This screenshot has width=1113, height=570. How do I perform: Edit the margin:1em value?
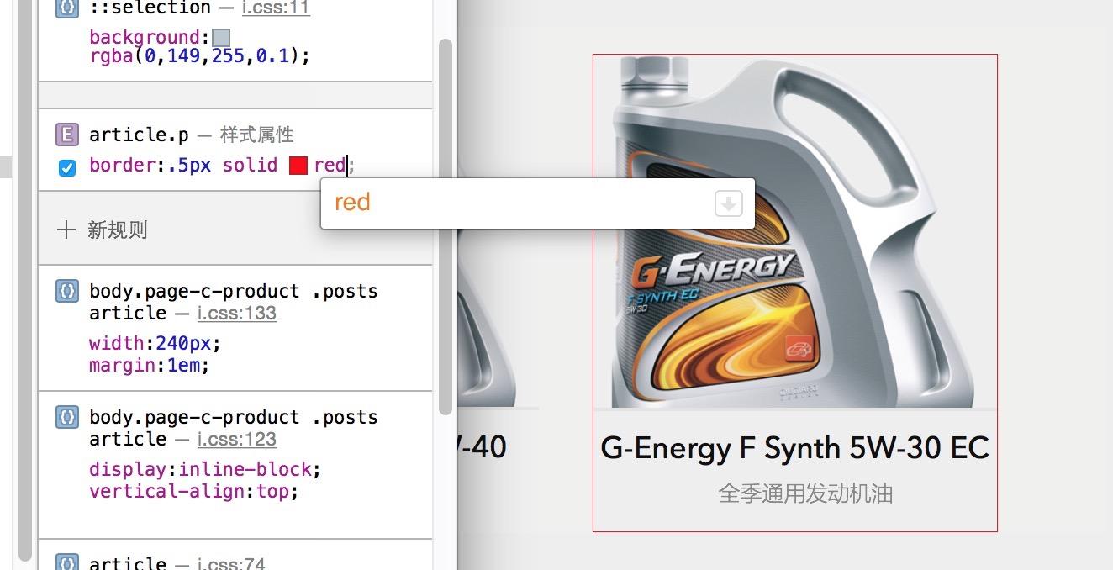[187, 365]
